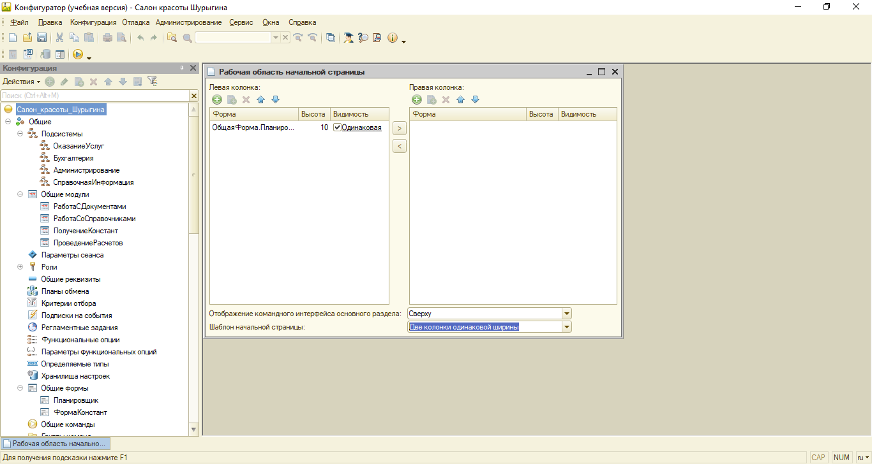Open configuration window icon with blue X
872x464 pixels.
pos(28,55)
